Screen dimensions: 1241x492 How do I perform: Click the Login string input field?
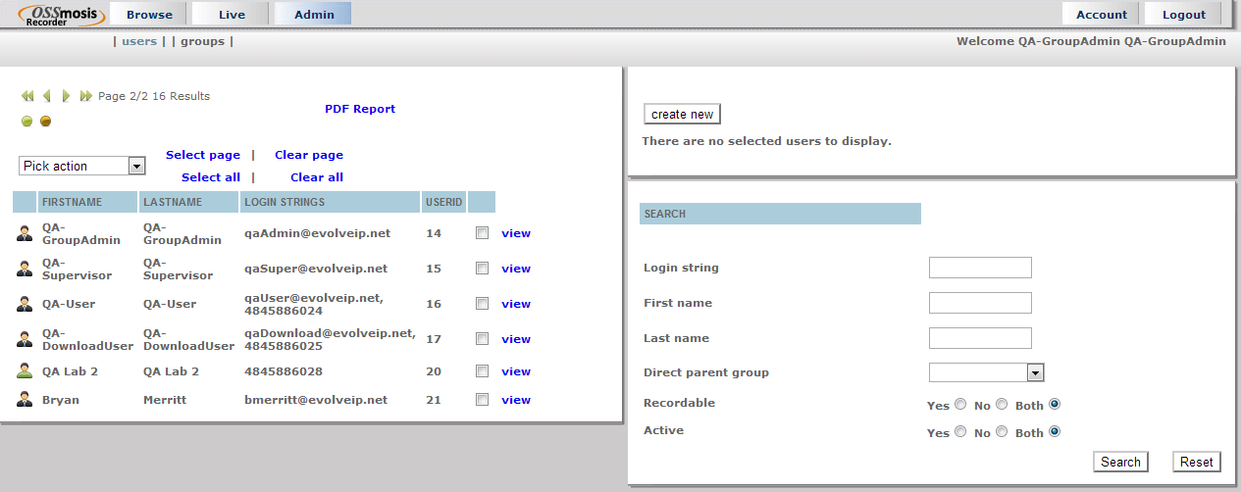[980, 268]
